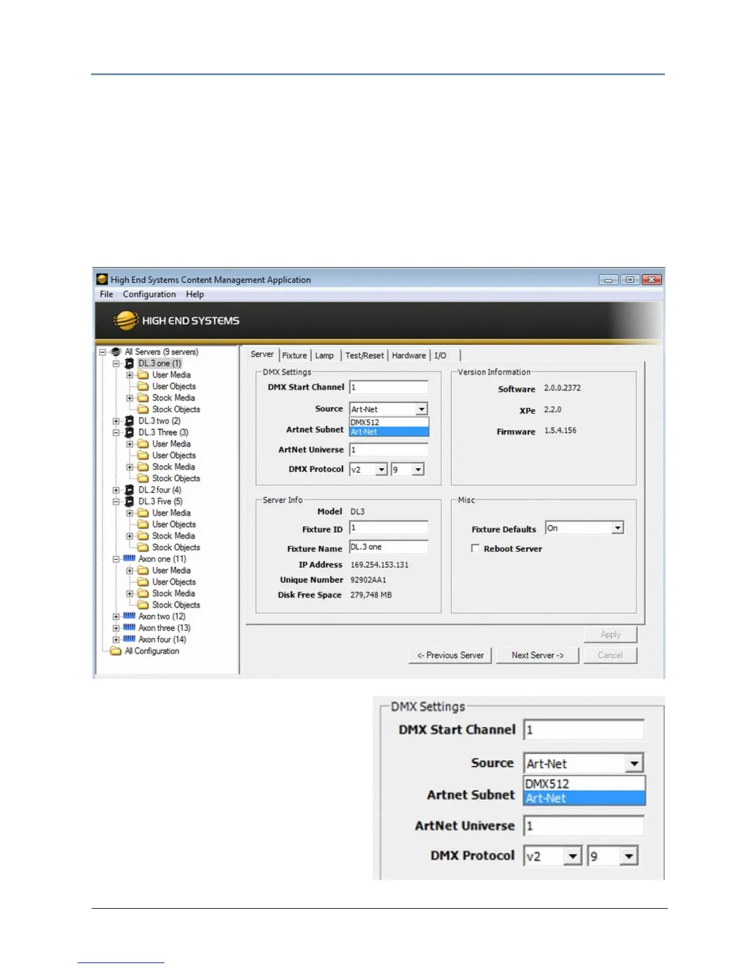Click the DL.3 Three server icon
The image size is (748, 968).
click(x=129, y=433)
